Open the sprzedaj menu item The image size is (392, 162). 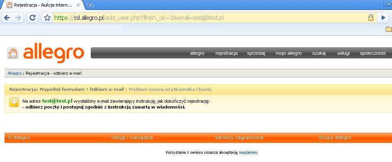click(256, 53)
